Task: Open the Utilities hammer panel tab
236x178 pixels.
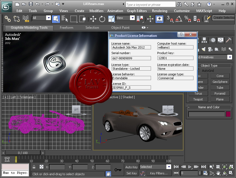Action: [x=228, y=40]
